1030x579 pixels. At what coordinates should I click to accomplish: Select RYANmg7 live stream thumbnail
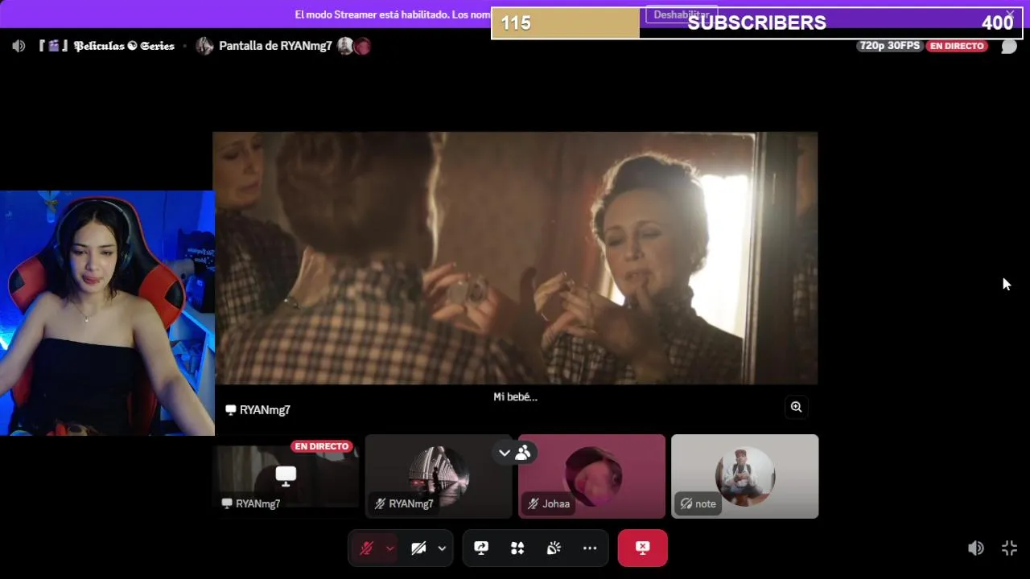pyautogui.click(x=286, y=476)
